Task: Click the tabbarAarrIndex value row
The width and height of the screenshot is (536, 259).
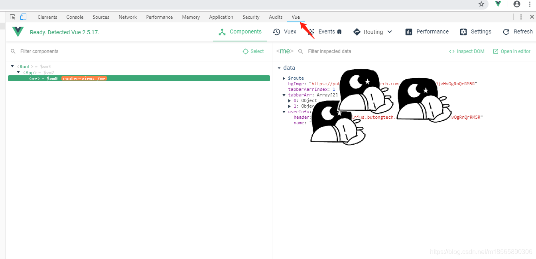Action: [x=311, y=89]
